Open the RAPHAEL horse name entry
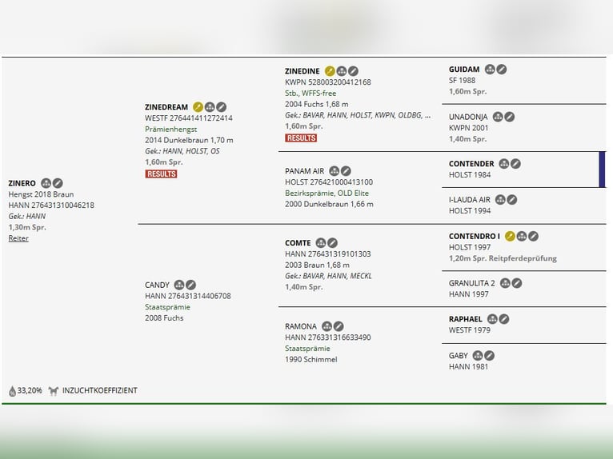Viewport: 613px width, 459px height. click(465, 319)
